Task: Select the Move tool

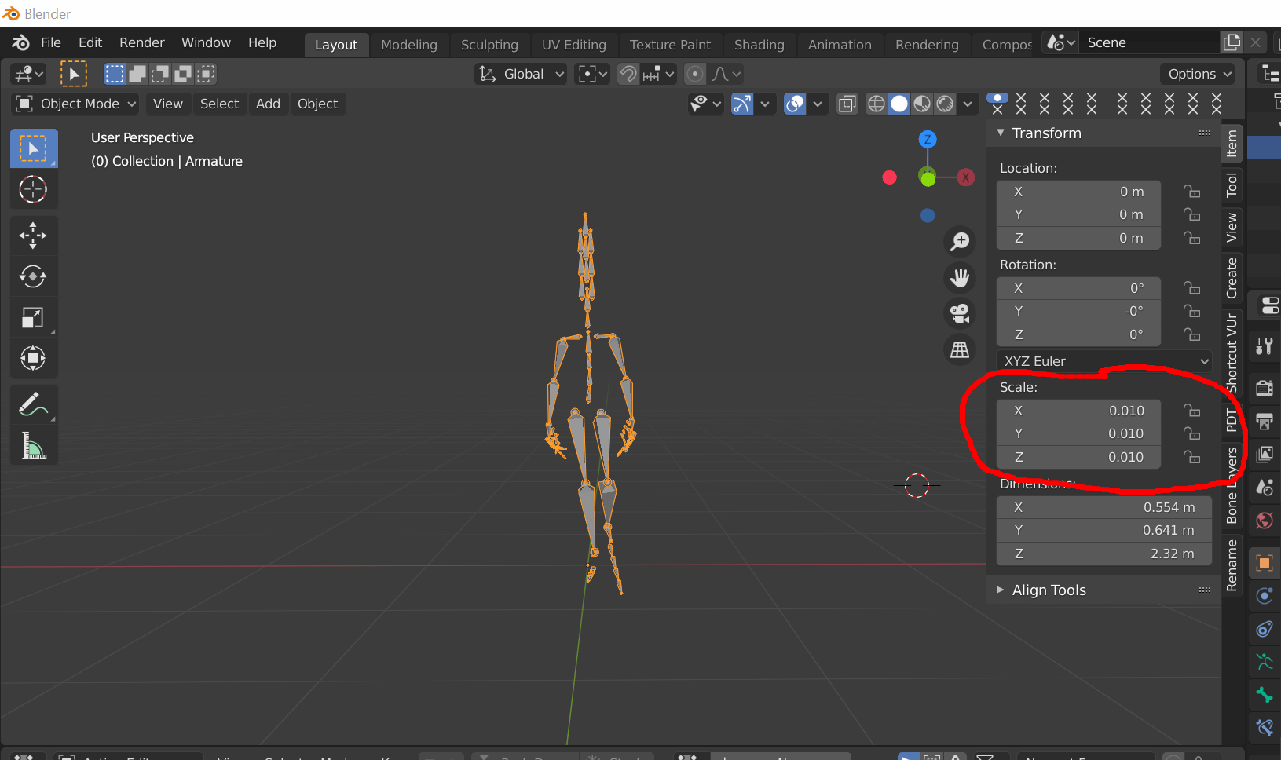Action: click(33, 235)
